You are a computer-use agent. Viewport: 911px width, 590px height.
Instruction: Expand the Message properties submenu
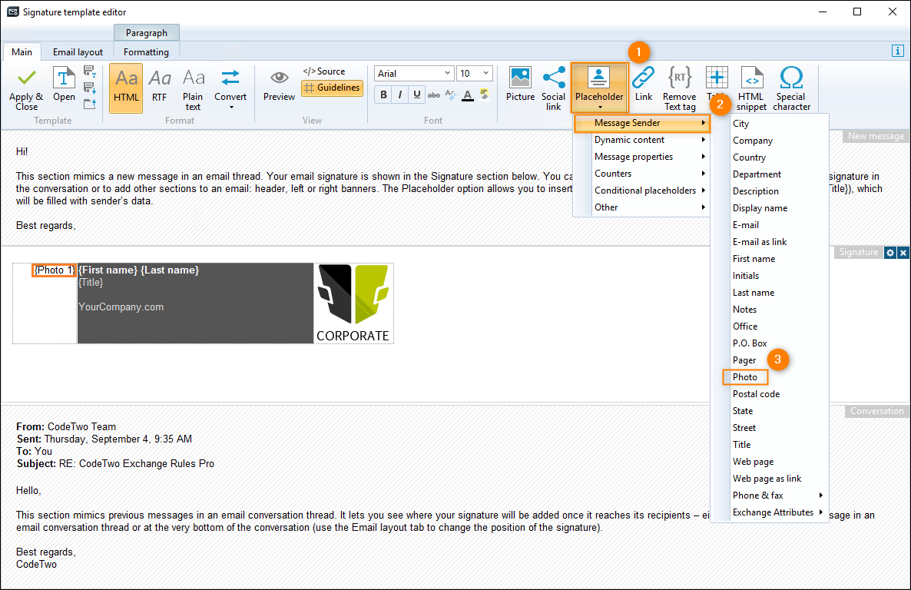(x=642, y=157)
